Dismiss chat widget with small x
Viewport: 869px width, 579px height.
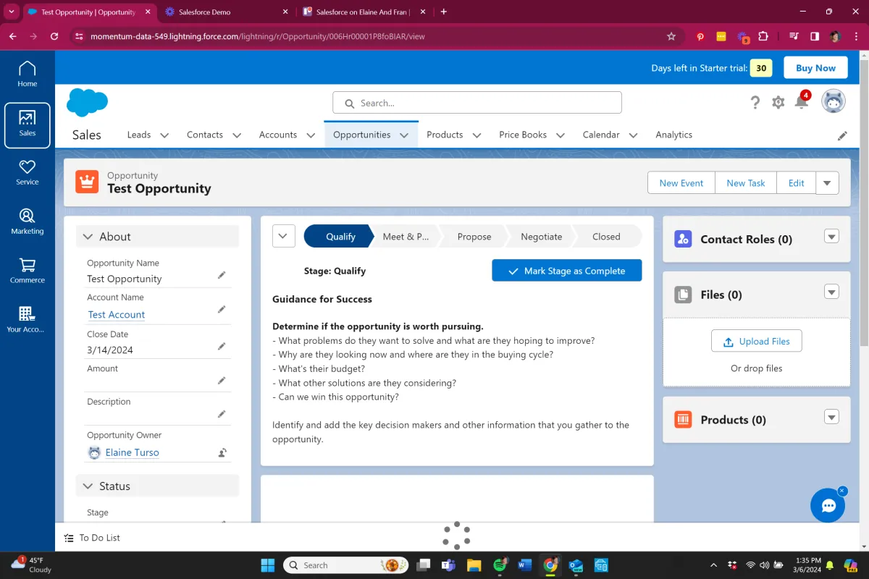coord(841,491)
